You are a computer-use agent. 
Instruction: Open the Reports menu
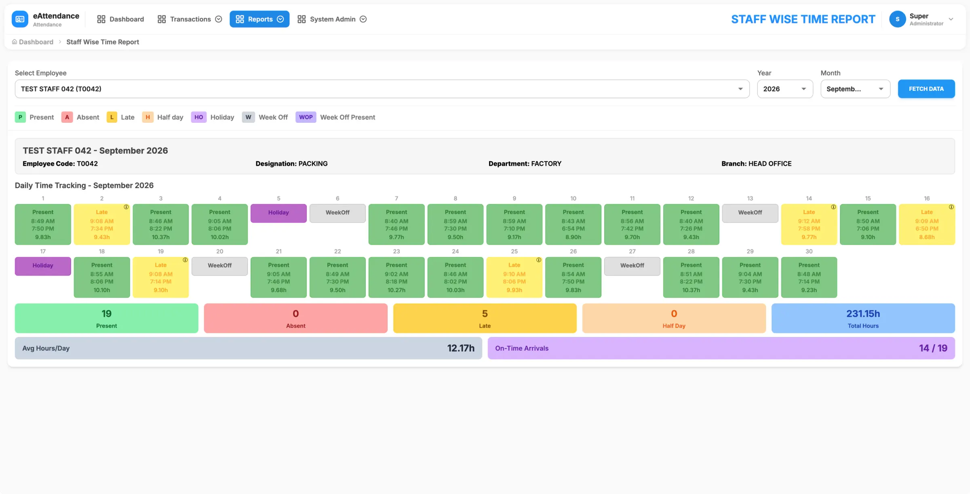pos(259,19)
